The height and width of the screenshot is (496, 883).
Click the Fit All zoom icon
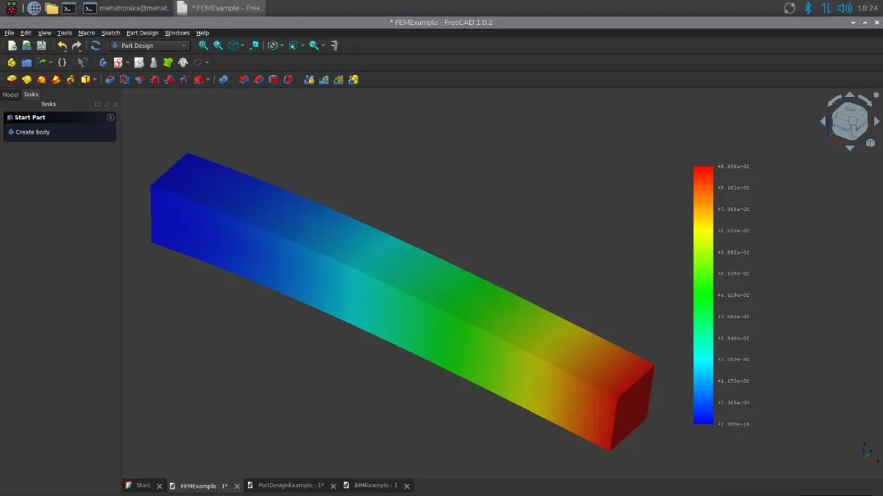[x=203, y=46]
